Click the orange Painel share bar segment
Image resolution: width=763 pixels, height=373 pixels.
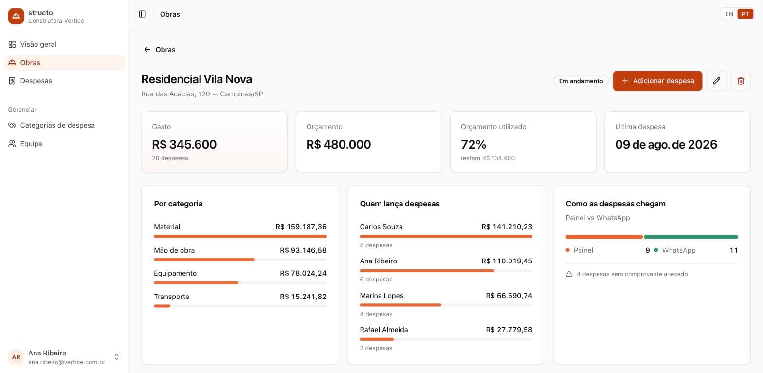coord(604,237)
